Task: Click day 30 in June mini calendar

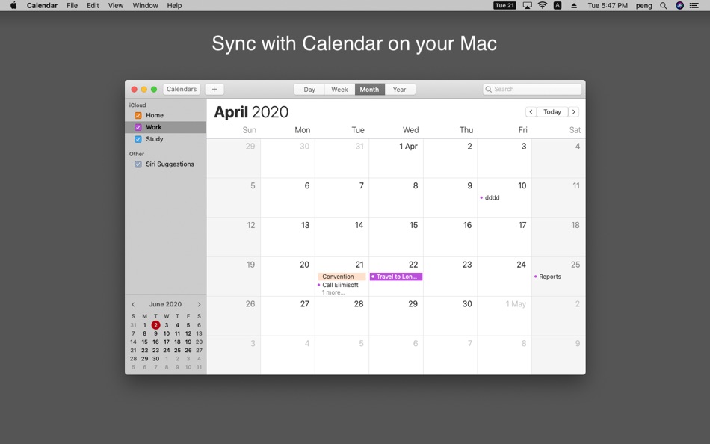Action: pyautogui.click(x=155, y=358)
